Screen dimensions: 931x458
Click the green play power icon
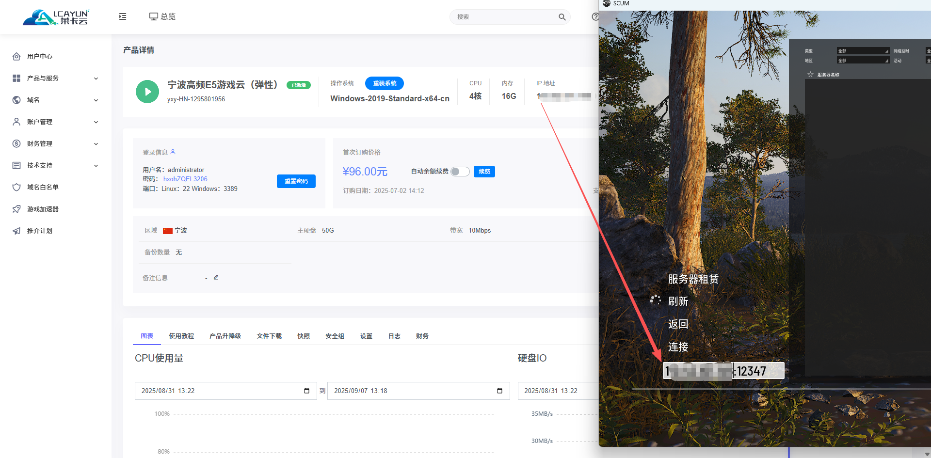[x=147, y=92]
